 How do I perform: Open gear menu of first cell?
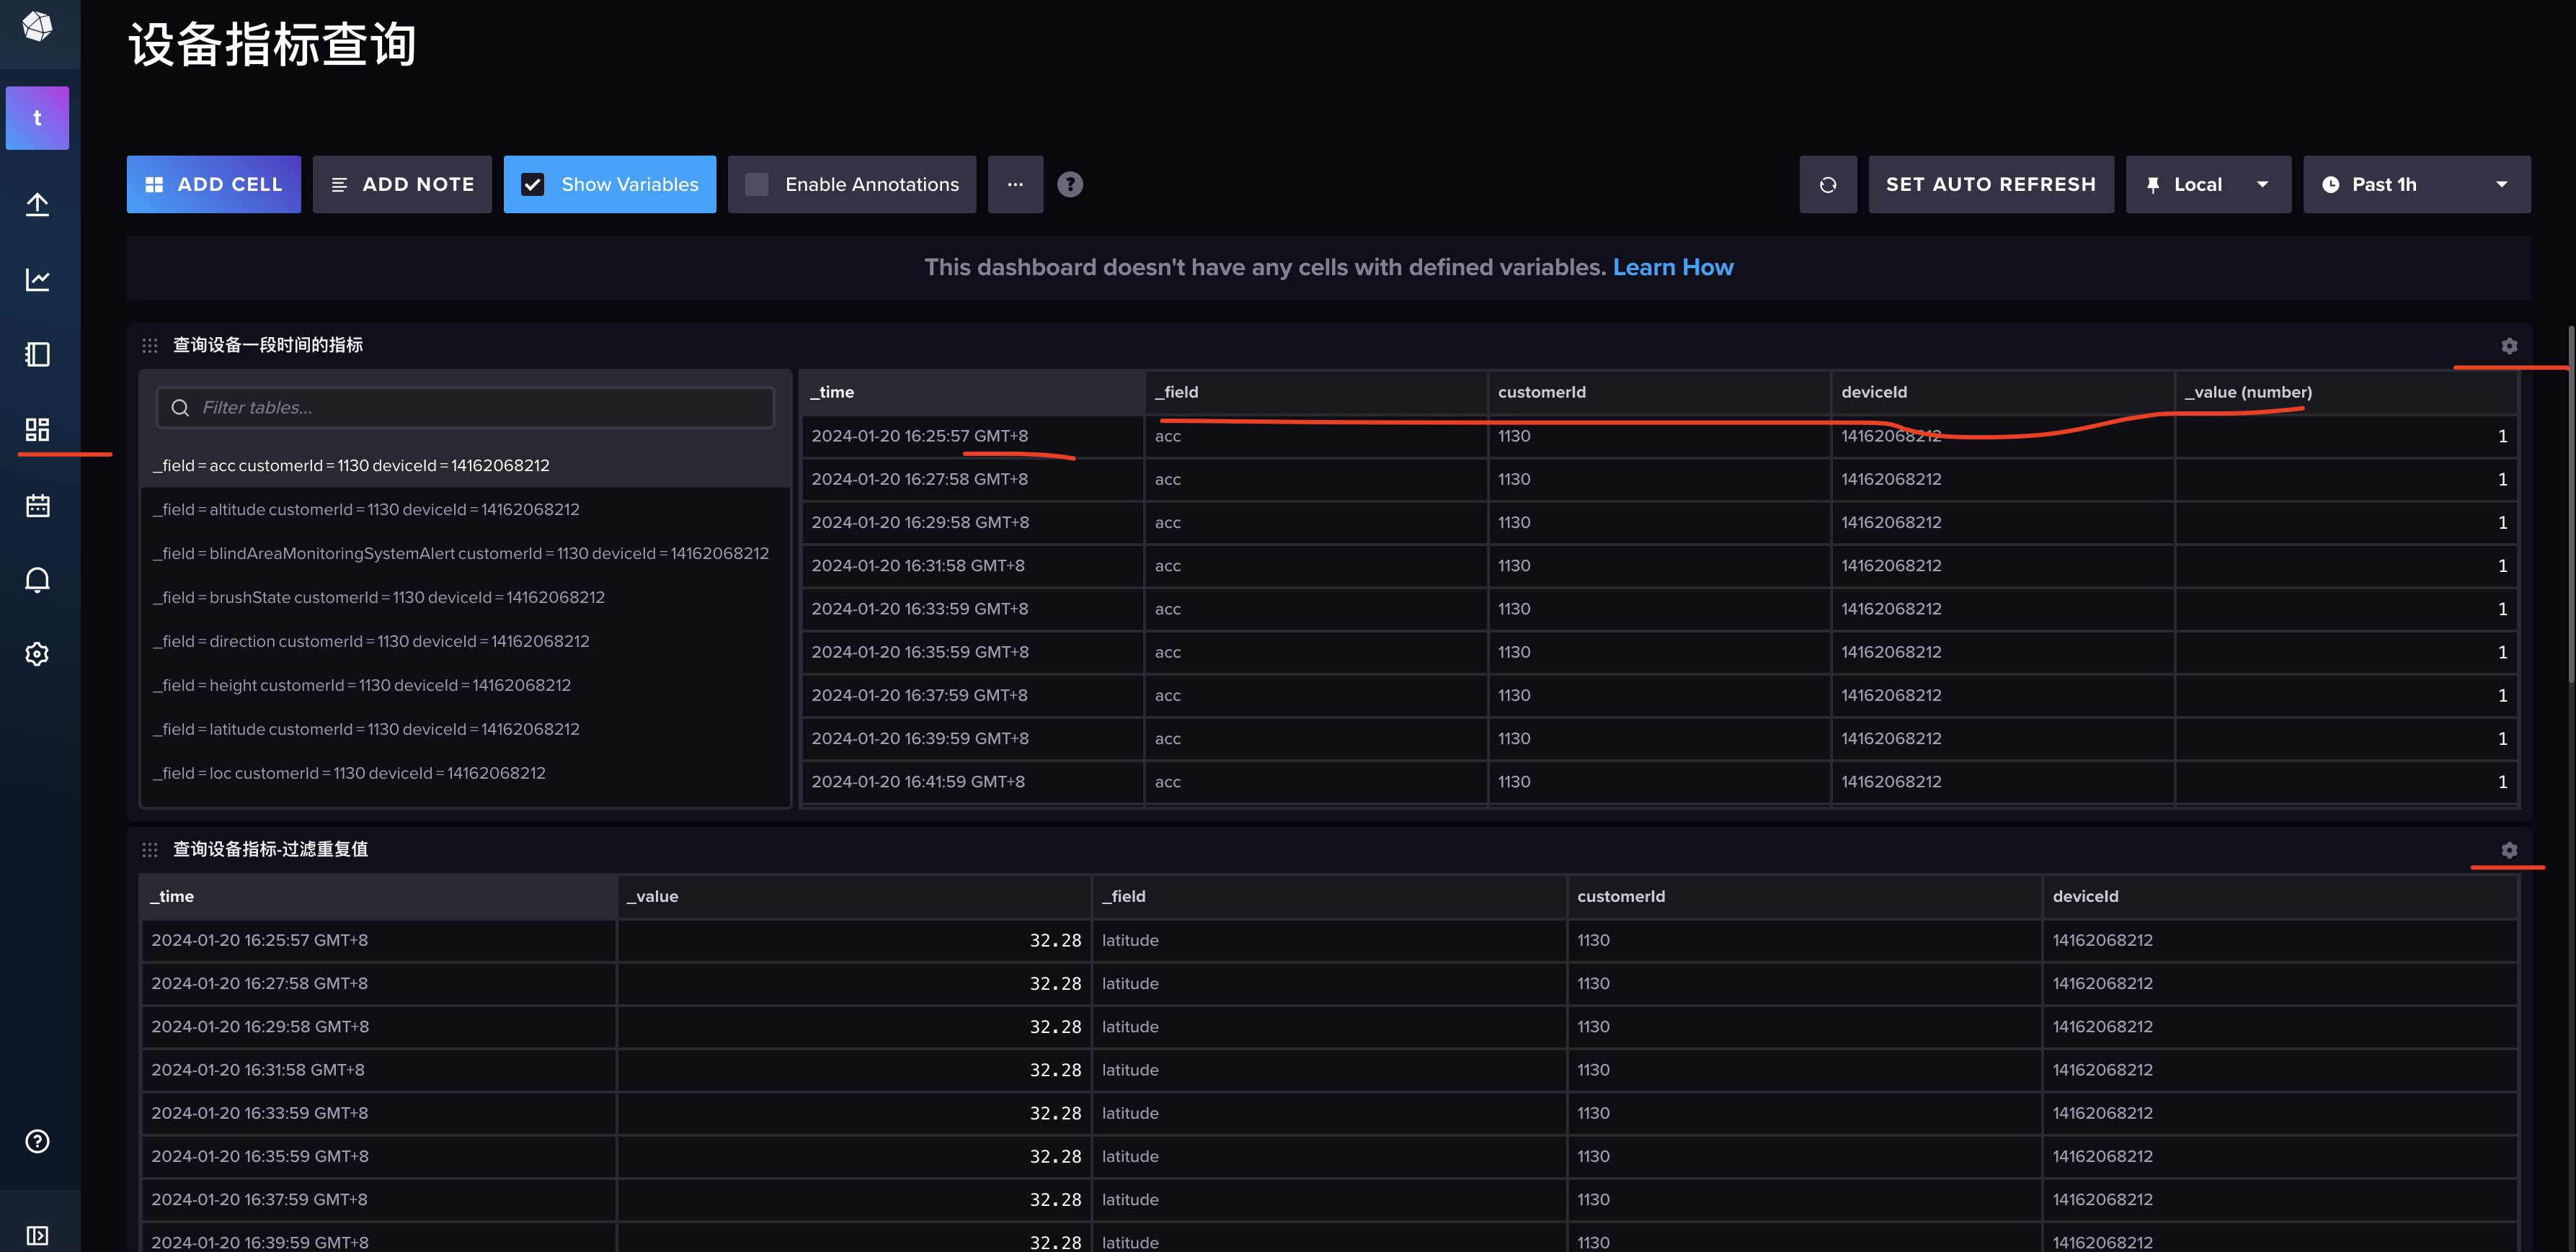(x=2508, y=346)
